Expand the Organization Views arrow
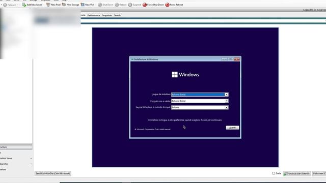Viewport: 326px width, 183px height. (x=31, y=158)
